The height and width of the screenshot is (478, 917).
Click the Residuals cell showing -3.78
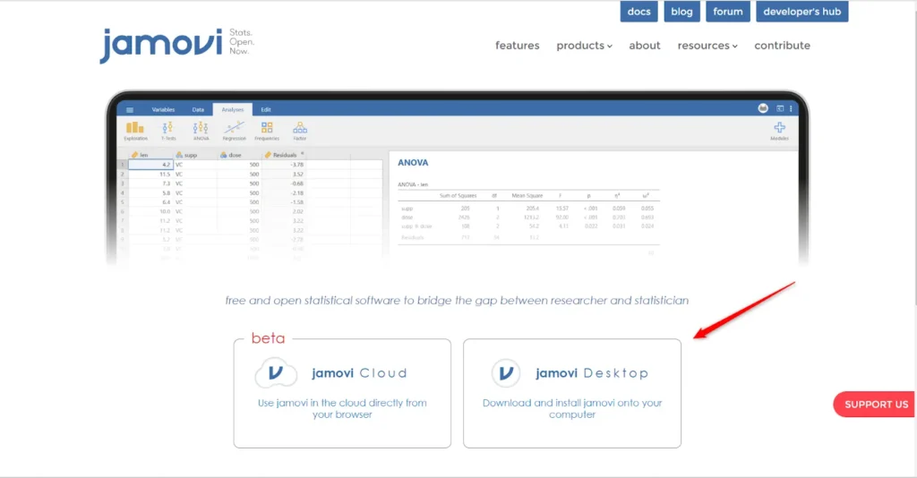pyautogui.click(x=284, y=165)
